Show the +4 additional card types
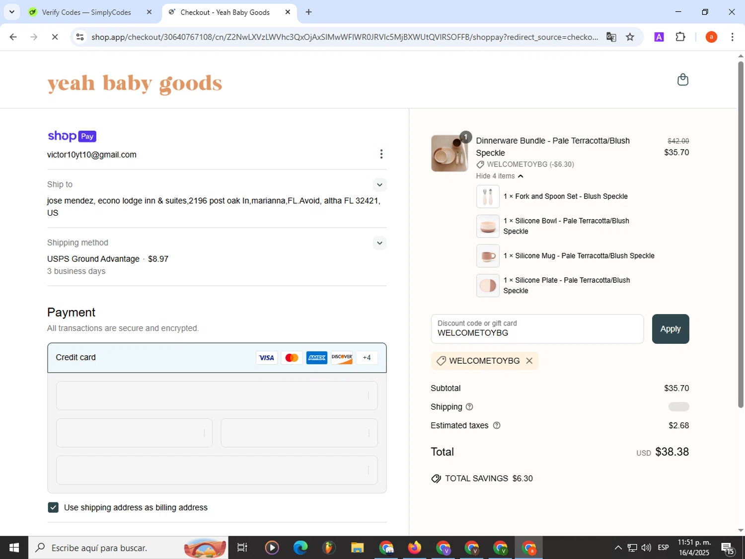745x559 pixels. [367, 358]
